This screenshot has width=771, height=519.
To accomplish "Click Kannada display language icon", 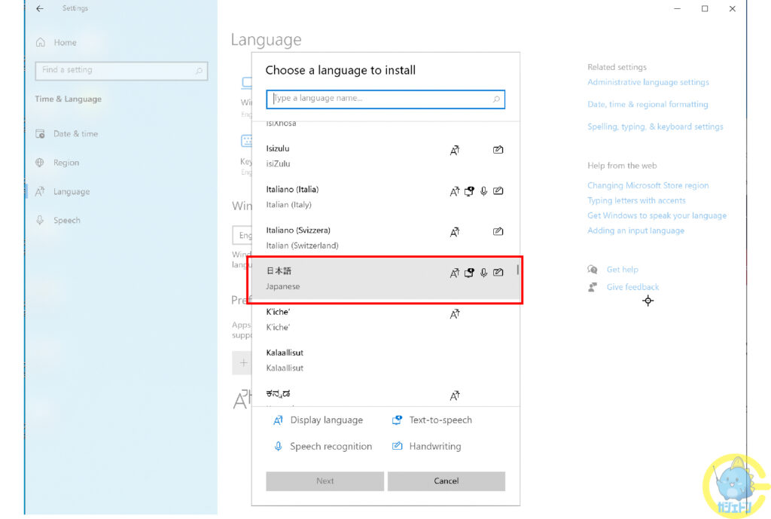I will coord(455,395).
